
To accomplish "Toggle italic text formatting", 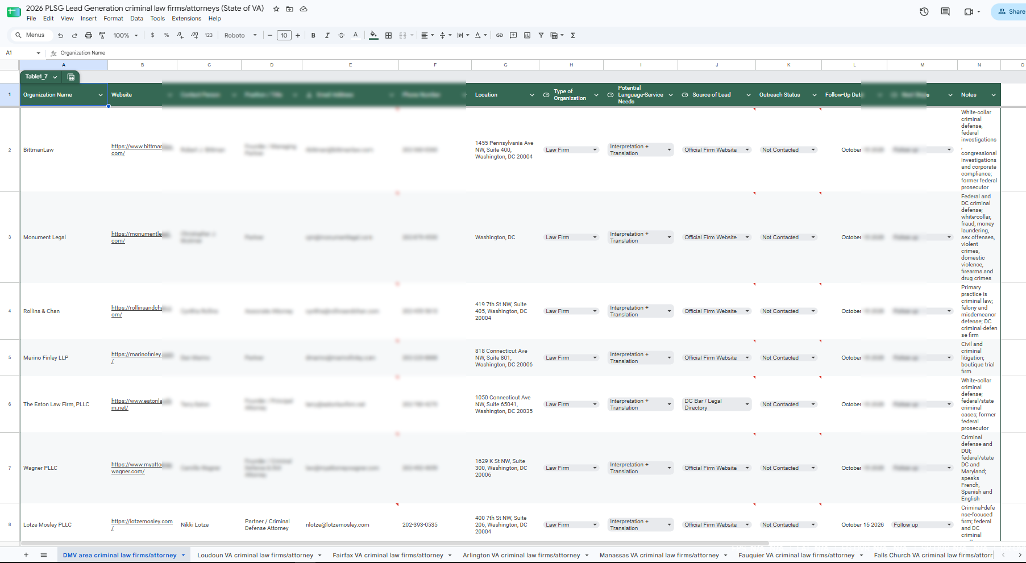I will pyautogui.click(x=327, y=35).
